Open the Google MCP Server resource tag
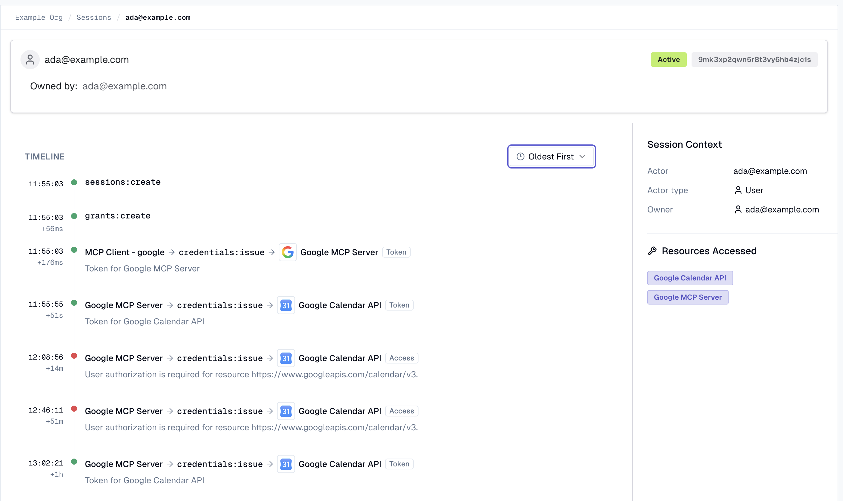 point(688,297)
